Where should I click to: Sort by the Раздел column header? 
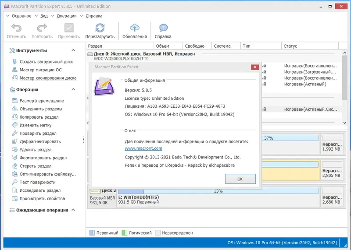(120, 46)
